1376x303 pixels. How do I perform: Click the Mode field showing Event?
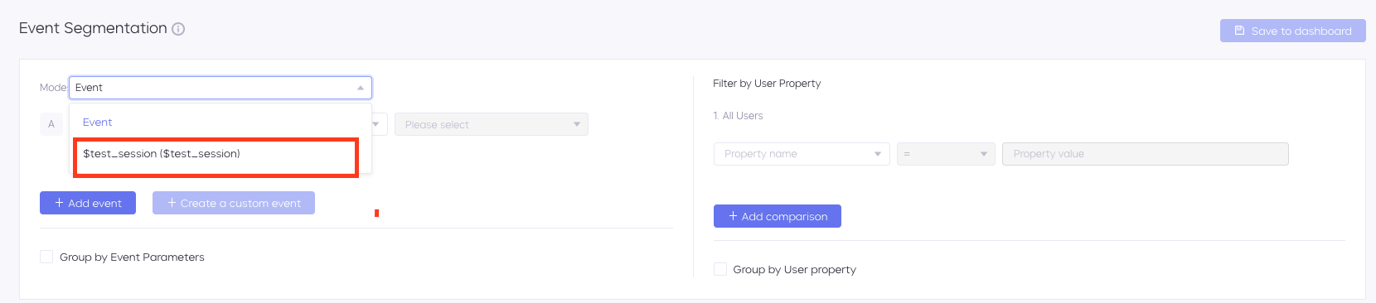click(220, 88)
